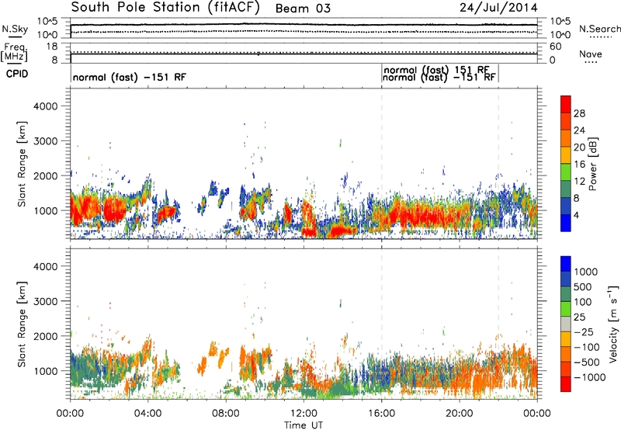Click the red backscatter patch near 02:00 in power panel
621x430 pixels.
click(114, 209)
